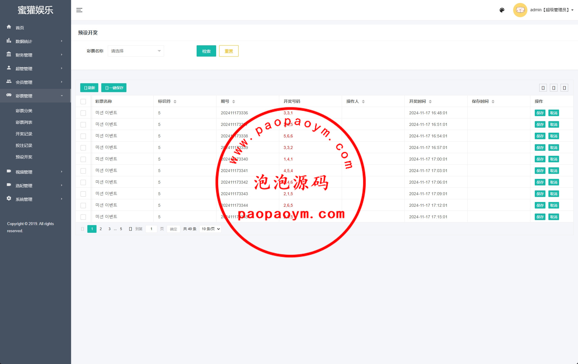The image size is (578, 364).
Task: Open the 预设开奖 submenu item
Action: tap(24, 157)
